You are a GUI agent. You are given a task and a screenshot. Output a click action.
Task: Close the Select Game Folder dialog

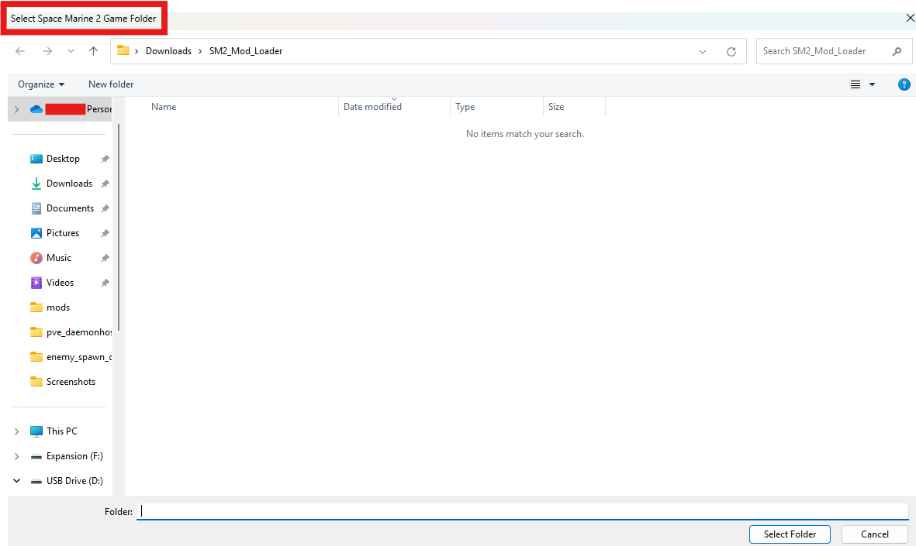click(x=910, y=18)
